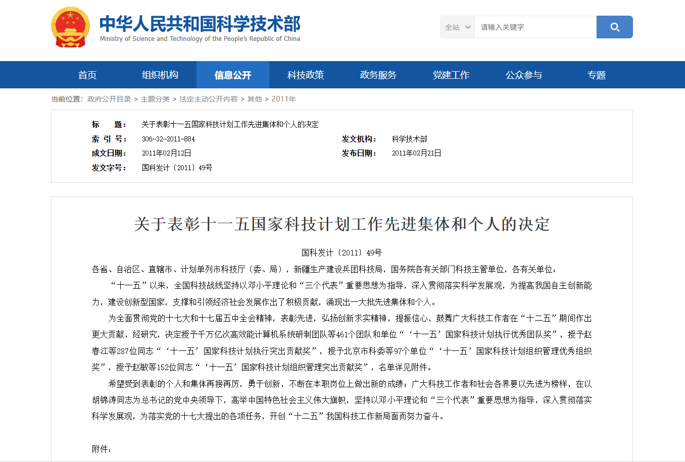Open the 专题 navigation item
Screen dimensions: 685x462
click(597, 75)
